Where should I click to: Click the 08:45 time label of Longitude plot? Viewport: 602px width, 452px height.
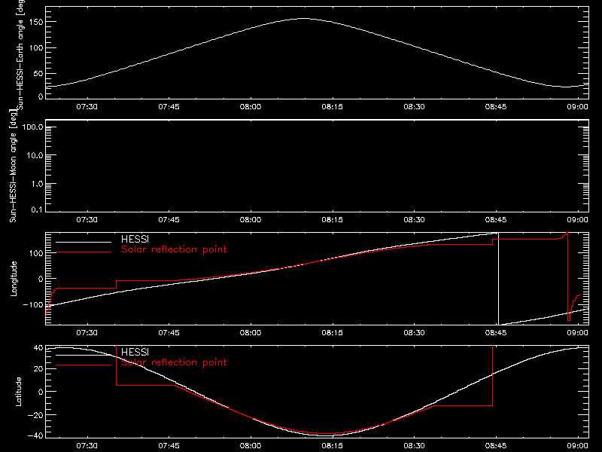pos(496,333)
